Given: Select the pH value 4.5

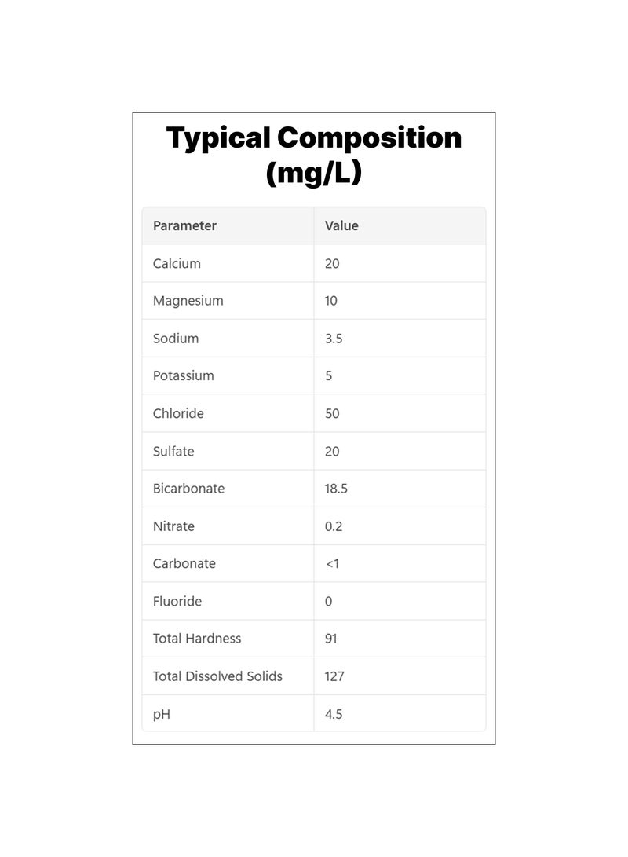Looking at the screenshot, I should [334, 714].
